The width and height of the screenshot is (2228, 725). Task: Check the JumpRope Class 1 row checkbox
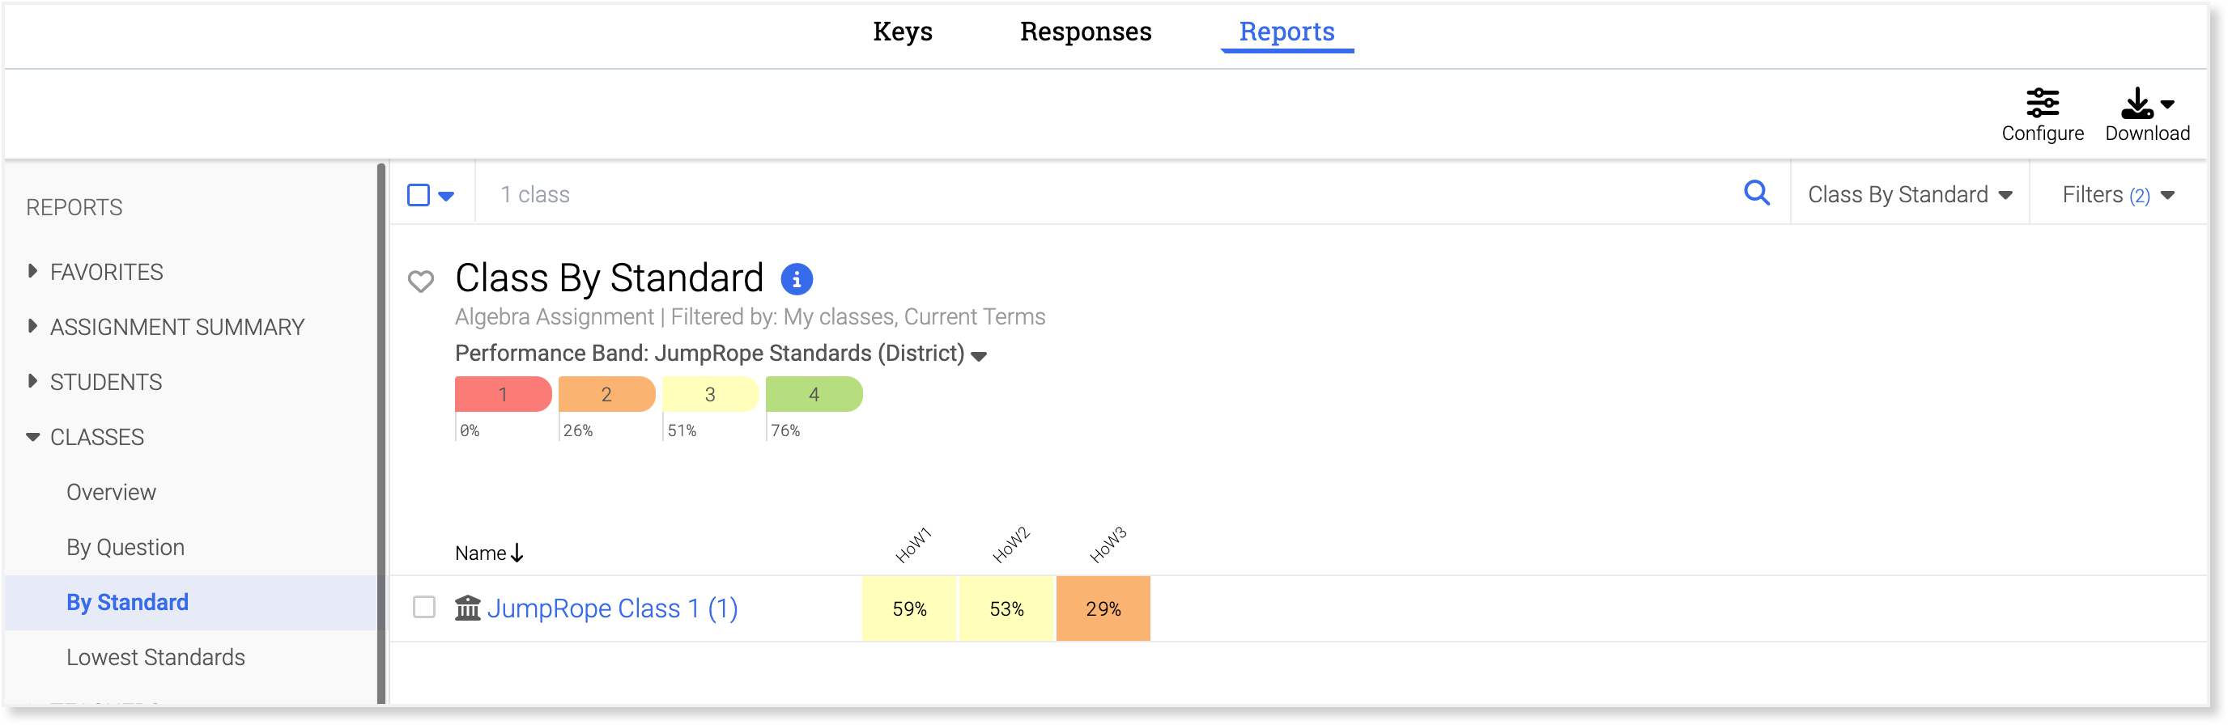pyautogui.click(x=423, y=608)
